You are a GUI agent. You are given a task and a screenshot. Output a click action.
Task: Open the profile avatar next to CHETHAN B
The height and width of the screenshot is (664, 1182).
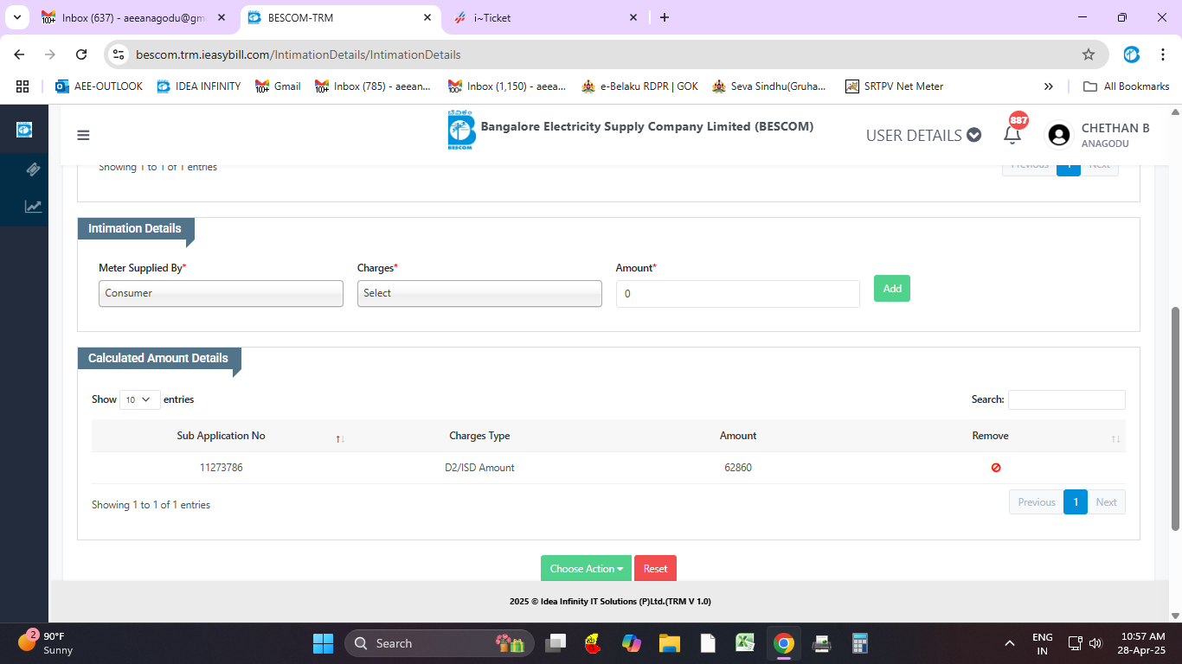pyautogui.click(x=1058, y=135)
